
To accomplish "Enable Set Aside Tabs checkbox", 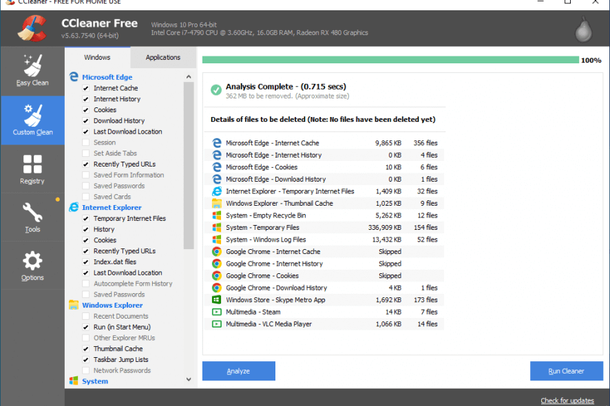I will tap(86, 153).
